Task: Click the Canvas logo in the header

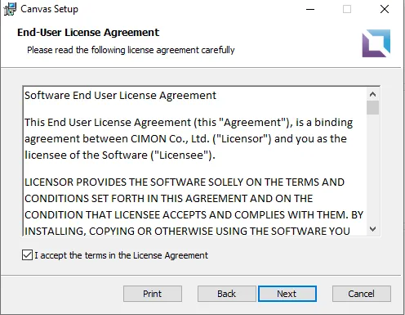Action: coord(376,43)
